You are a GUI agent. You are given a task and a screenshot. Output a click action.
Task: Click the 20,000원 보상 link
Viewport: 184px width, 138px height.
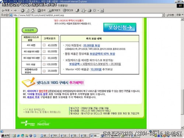[x=92, y=46]
